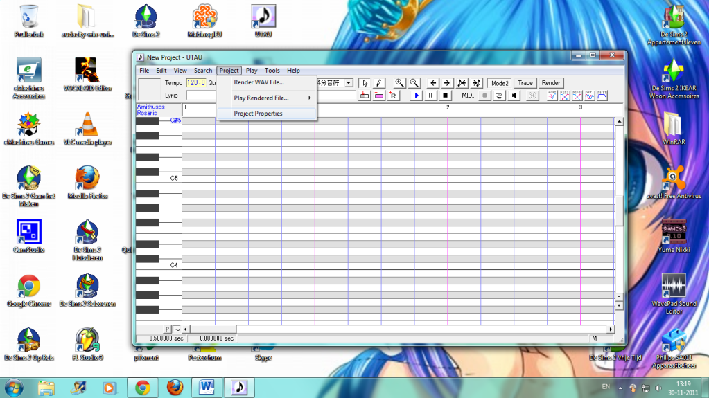Click the vertical zoom plus button
709x398 pixels.
pyautogui.click(x=619, y=305)
